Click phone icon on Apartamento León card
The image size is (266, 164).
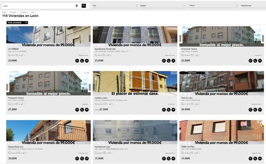(x=169, y=158)
